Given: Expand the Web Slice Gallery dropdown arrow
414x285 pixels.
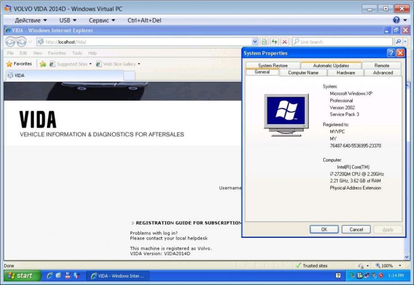Looking at the screenshot, I should coord(139,64).
